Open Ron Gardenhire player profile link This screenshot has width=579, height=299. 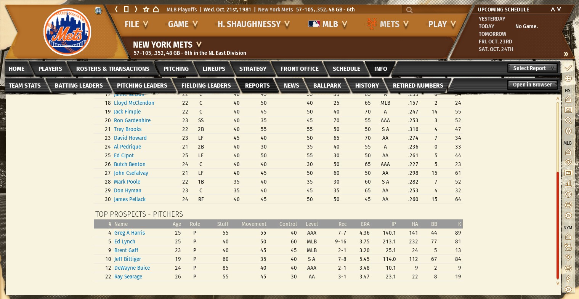pos(132,120)
